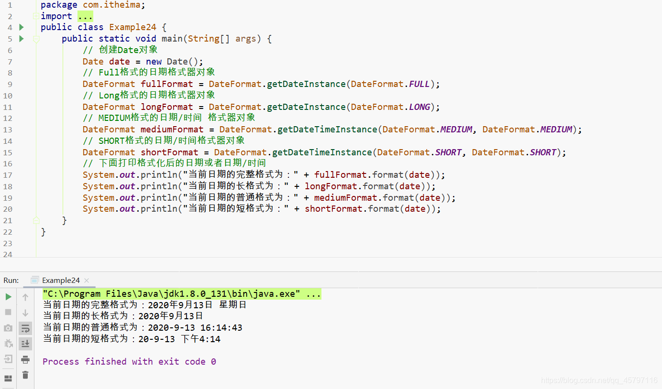Image resolution: width=662 pixels, height=389 pixels.
Task: Clear all console output with the trash icon
Action: 25,375
